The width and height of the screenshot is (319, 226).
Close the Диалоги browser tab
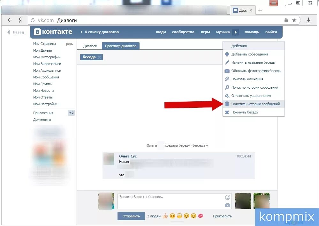click(251, 10)
